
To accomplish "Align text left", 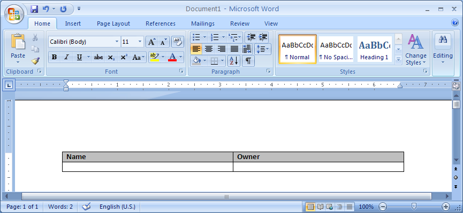I will (x=196, y=49).
